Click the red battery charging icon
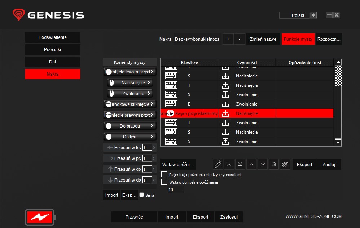The image size is (360, 228). [x=40, y=217]
